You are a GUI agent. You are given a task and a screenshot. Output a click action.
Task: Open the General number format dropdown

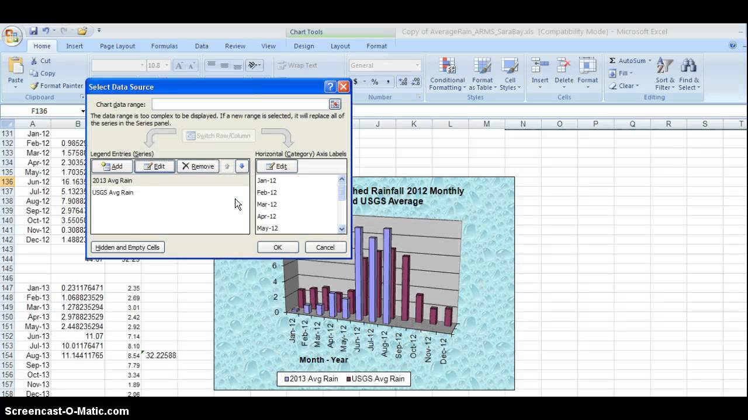pos(417,65)
